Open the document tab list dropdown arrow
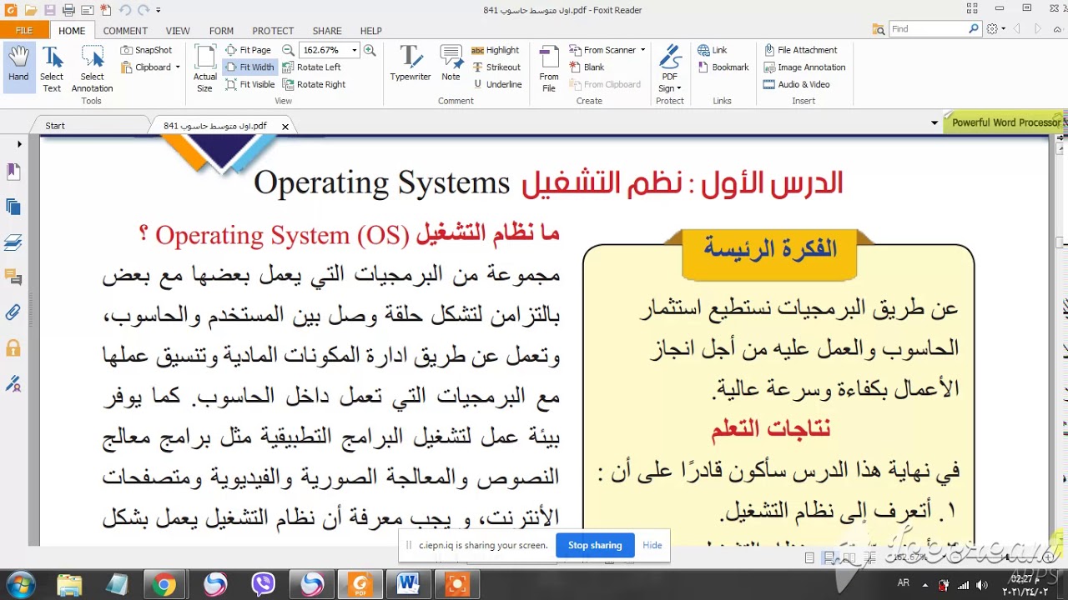 point(934,123)
